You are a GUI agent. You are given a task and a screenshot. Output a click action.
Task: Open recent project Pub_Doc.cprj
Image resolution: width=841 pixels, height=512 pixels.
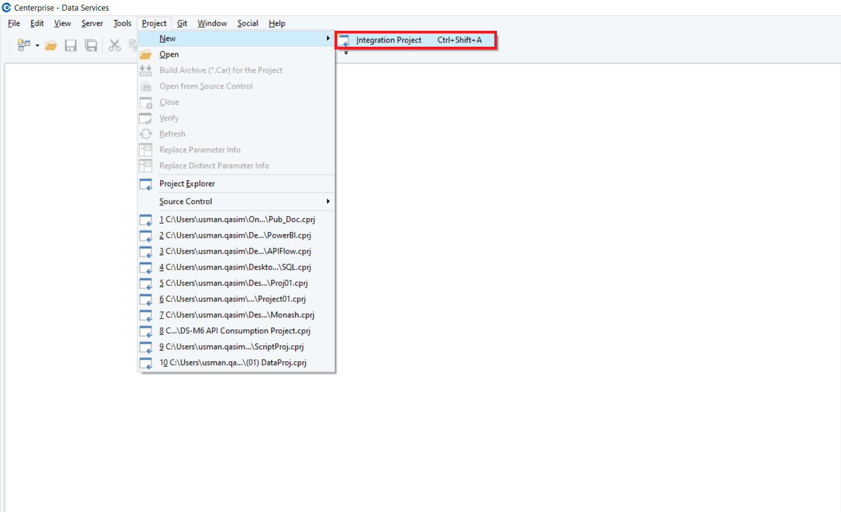[x=236, y=220]
